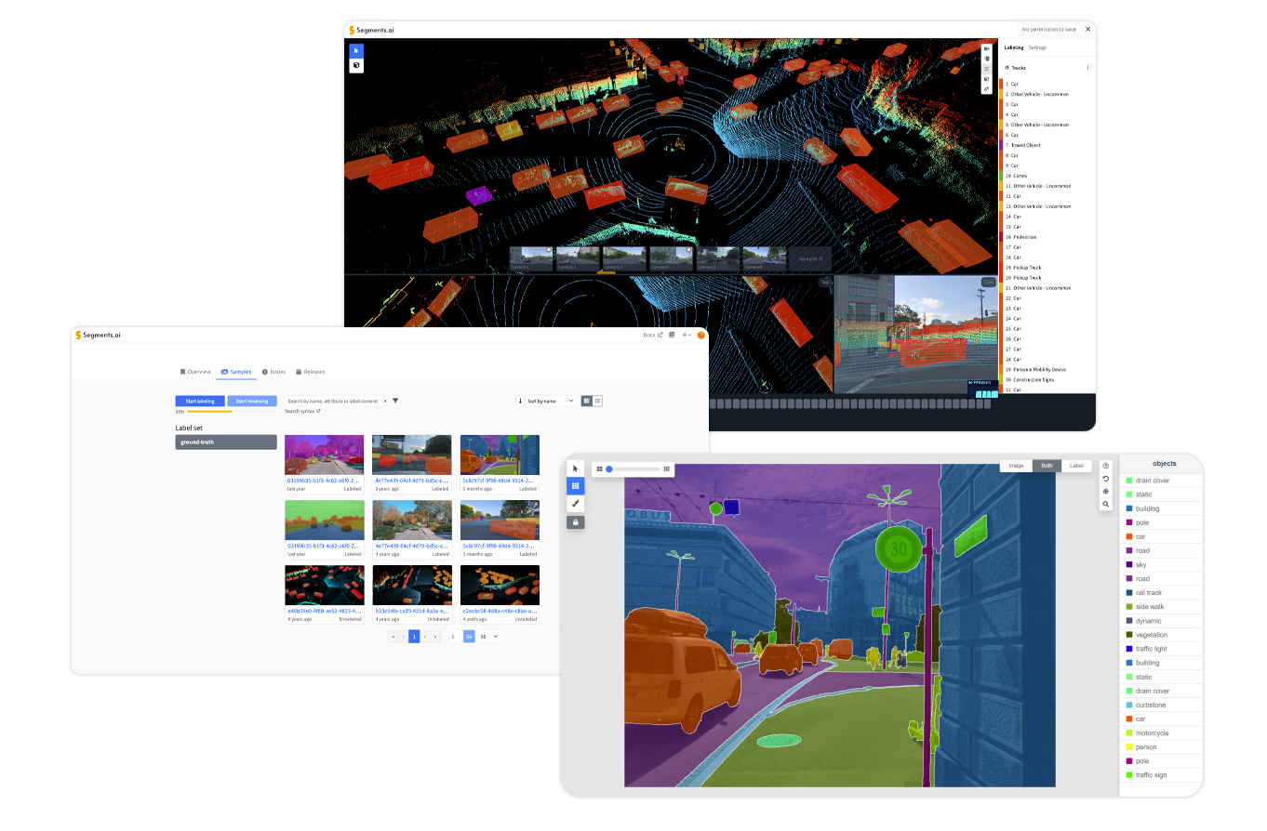The width and height of the screenshot is (1267, 831).
Task: Click the superpixel size slider handle
Action: 609,469
